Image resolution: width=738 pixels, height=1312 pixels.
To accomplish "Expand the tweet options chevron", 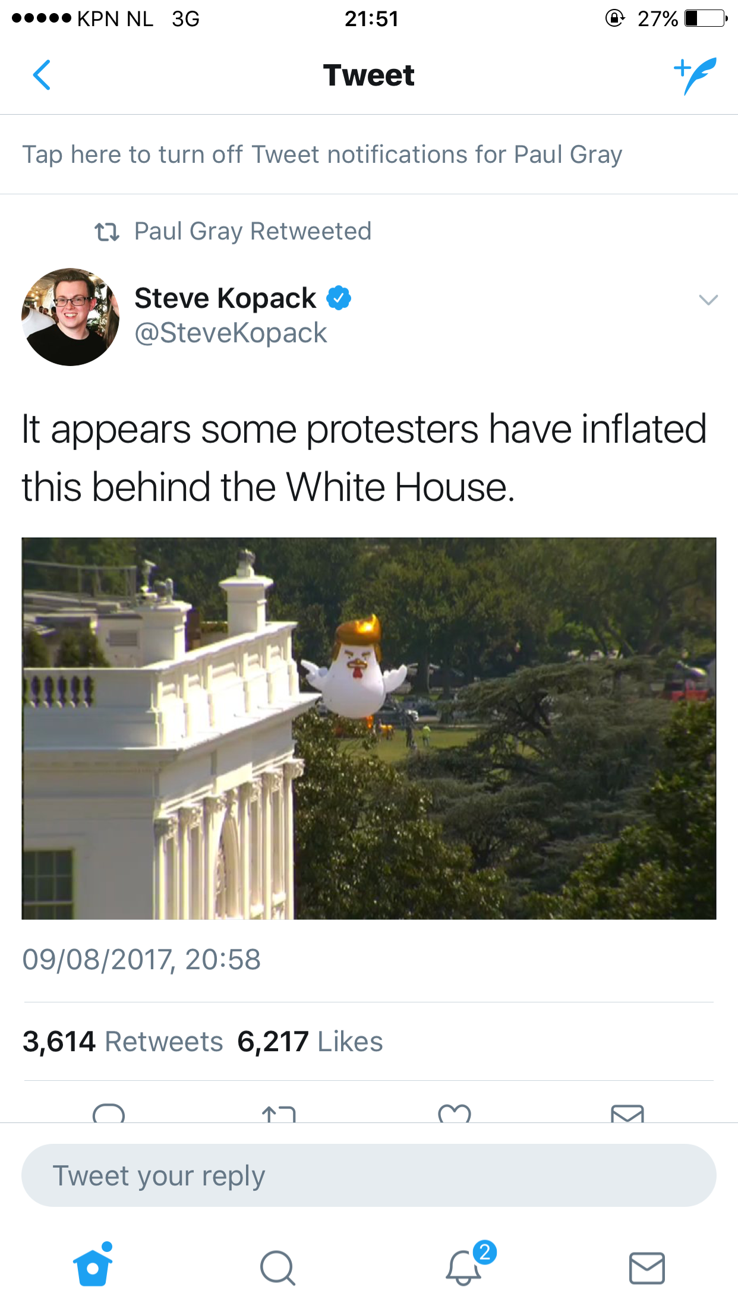I will pos(708,299).
